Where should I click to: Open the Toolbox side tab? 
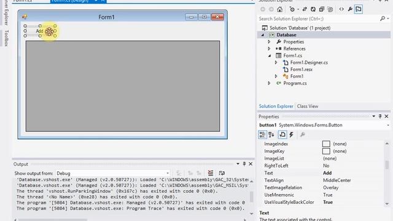(x=7, y=38)
